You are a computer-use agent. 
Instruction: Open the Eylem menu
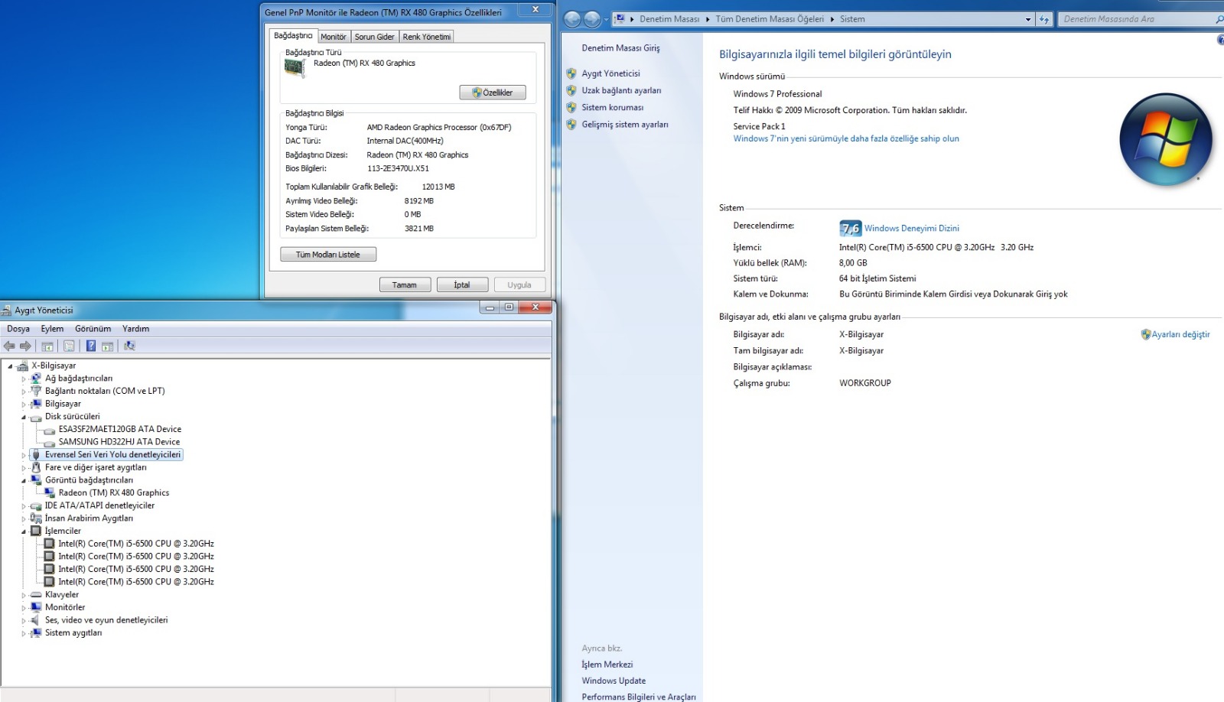click(x=52, y=329)
